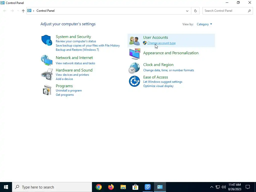
Task: Open the taskbar clock and date
Action: (234, 187)
